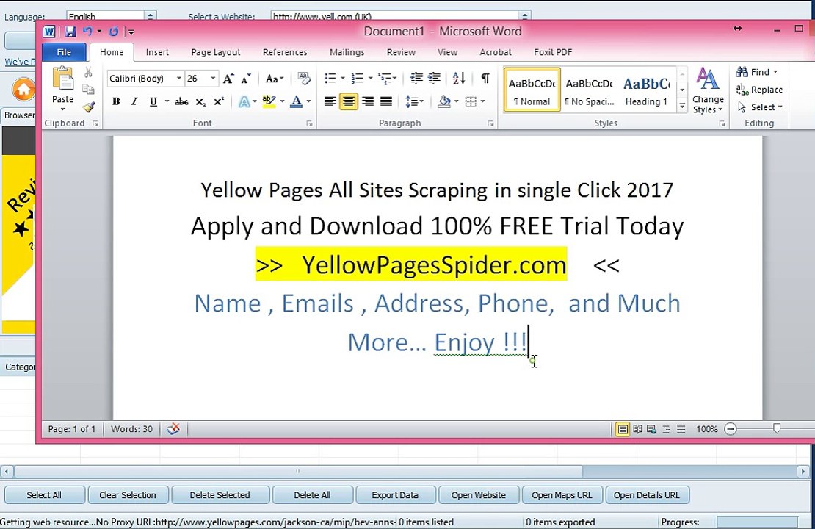This screenshot has width=815, height=529.
Task: Toggle Print Layout view
Action: coord(622,429)
